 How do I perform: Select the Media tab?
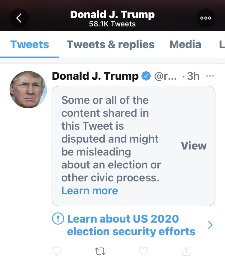pos(185,45)
